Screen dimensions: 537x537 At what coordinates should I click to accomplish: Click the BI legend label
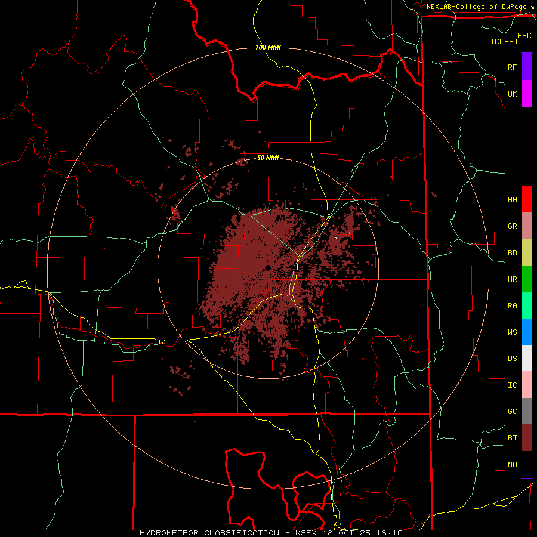pyautogui.click(x=512, y=438)
